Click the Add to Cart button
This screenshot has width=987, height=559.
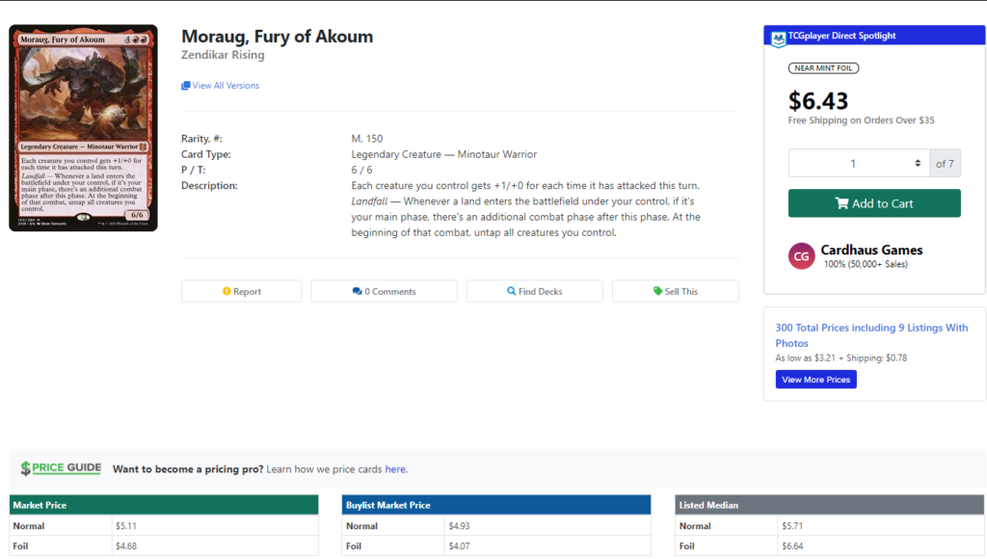pyautogui.click(x=874, y=203)
